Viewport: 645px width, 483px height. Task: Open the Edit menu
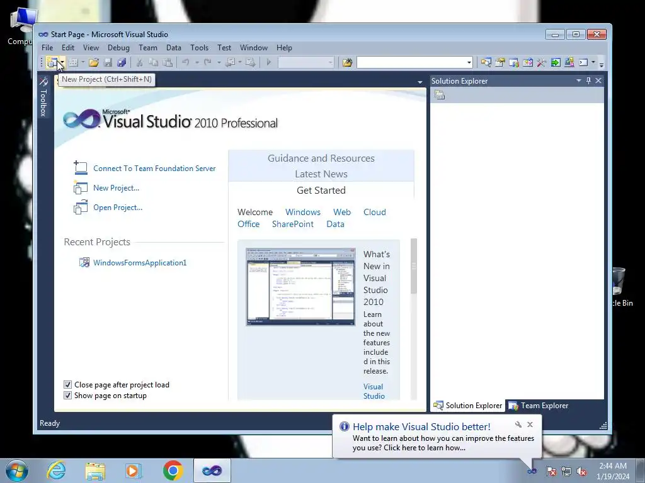(68, 48)
